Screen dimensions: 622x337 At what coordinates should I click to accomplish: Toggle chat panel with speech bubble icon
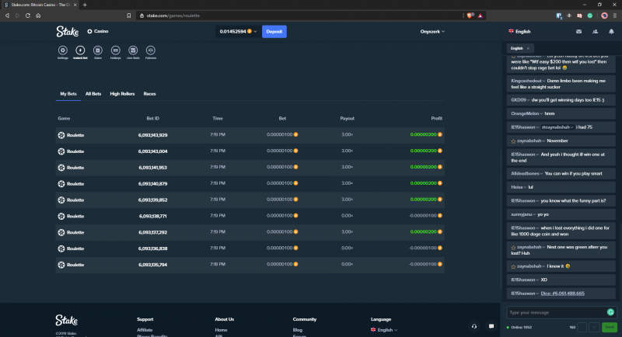[x=491, y=326]
